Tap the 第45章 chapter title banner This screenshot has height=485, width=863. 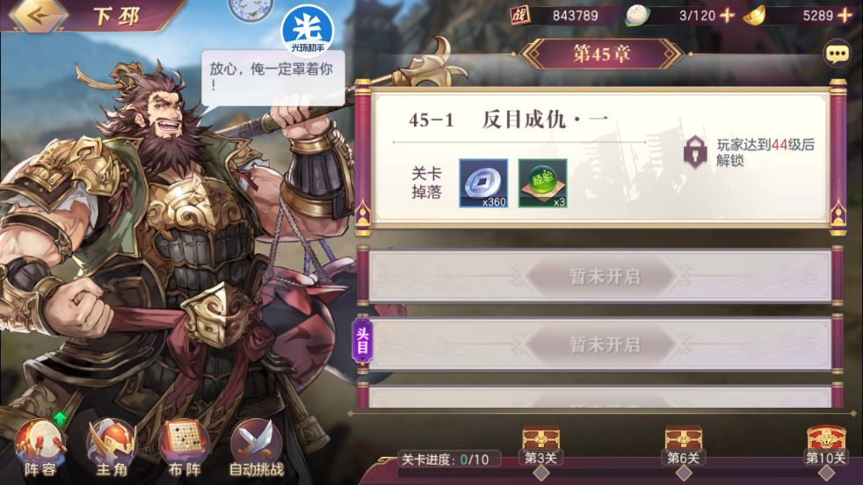click(x=601, y=54)
